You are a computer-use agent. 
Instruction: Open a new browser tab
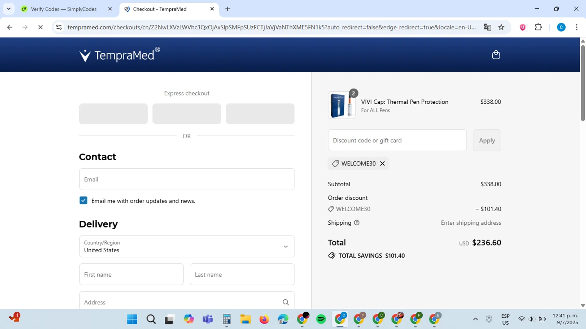tap(227, 9)
